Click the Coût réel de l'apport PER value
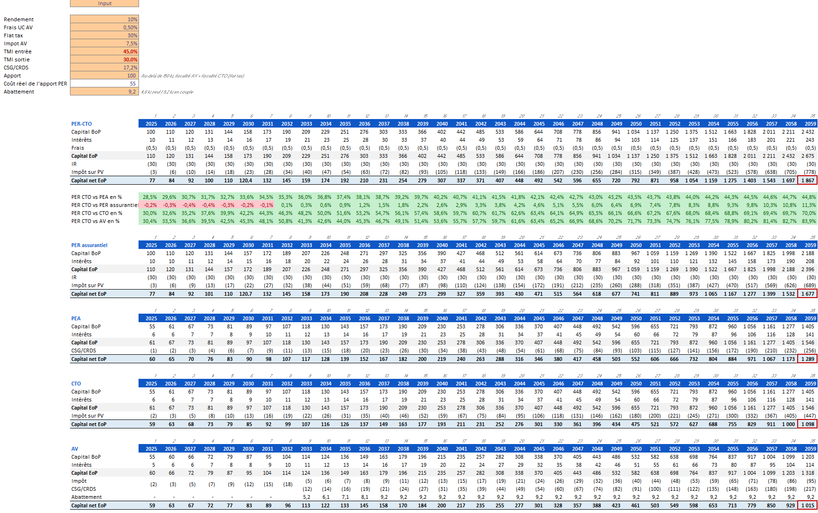 pos(104,84)
